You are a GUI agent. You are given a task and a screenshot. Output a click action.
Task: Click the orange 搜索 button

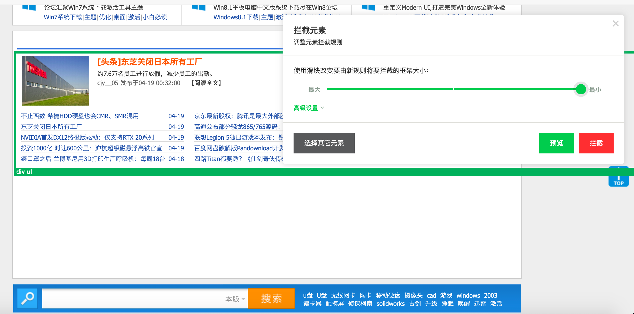pyautogui.click(x=271, y=298)
